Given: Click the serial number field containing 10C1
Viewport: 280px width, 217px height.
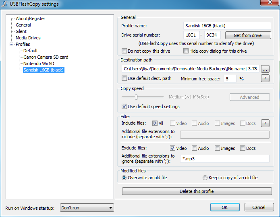Looking at the screenshot, I should click(191, 35).
